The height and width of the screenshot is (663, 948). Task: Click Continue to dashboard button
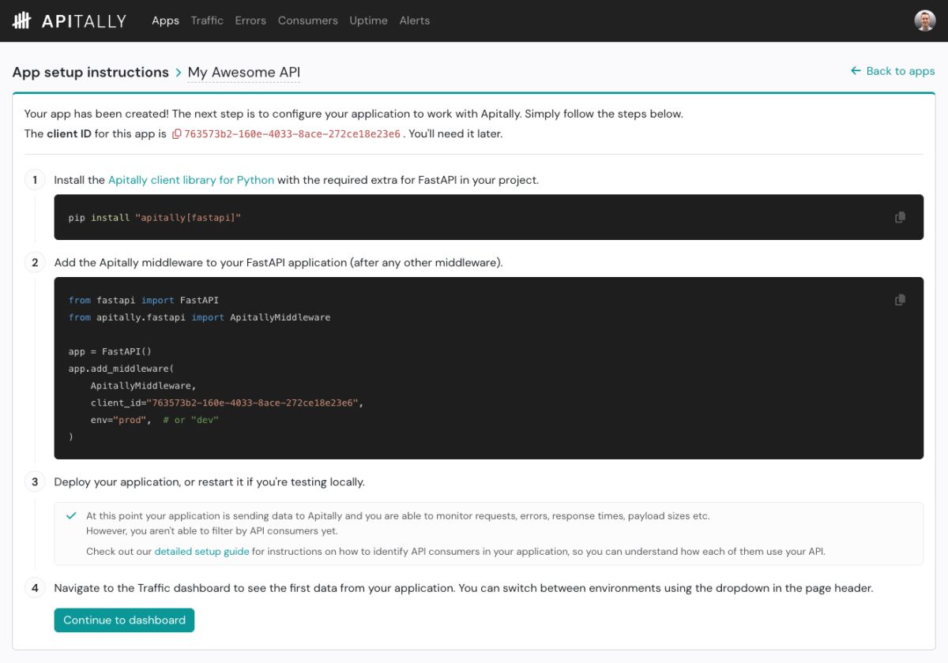point(124,620)
